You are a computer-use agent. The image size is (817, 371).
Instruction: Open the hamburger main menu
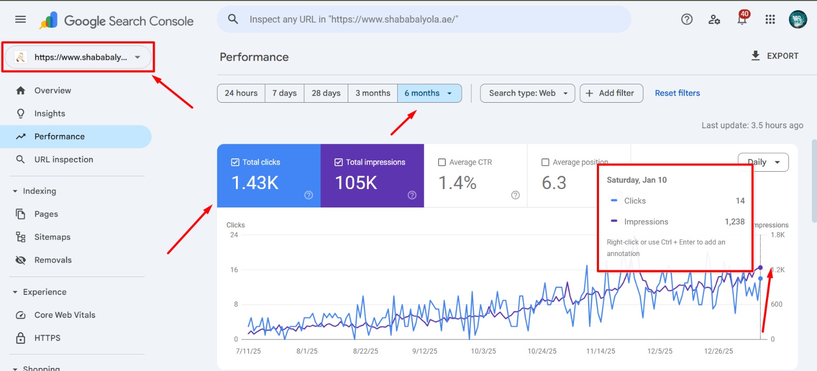click(x=20, y=19)
